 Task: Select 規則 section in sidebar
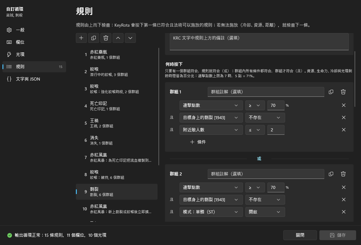34,66
